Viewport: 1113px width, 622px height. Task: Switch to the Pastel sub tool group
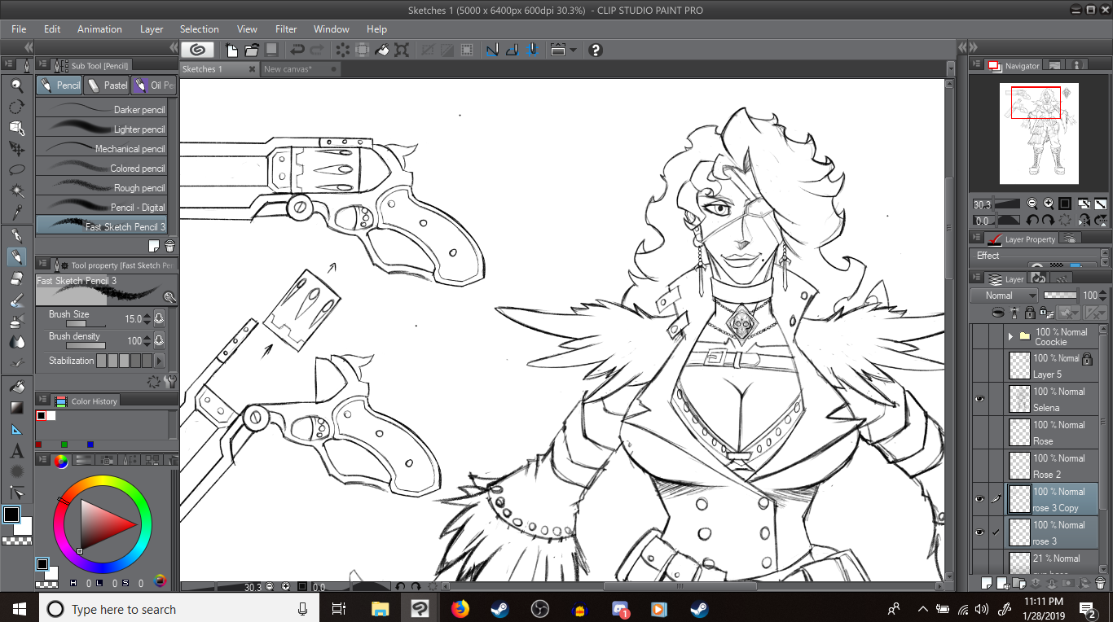click(106, 85)
